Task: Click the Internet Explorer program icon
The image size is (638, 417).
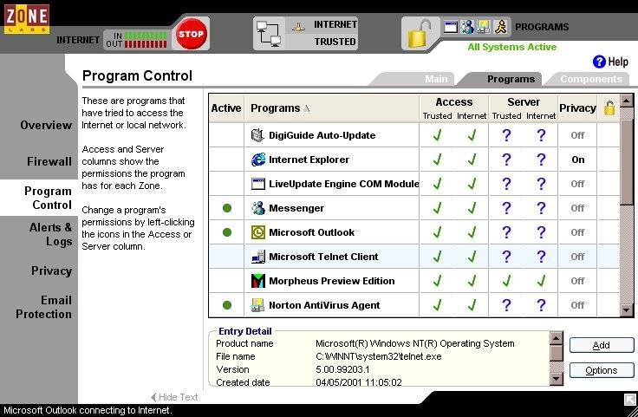Action: (x=258, y=160)
